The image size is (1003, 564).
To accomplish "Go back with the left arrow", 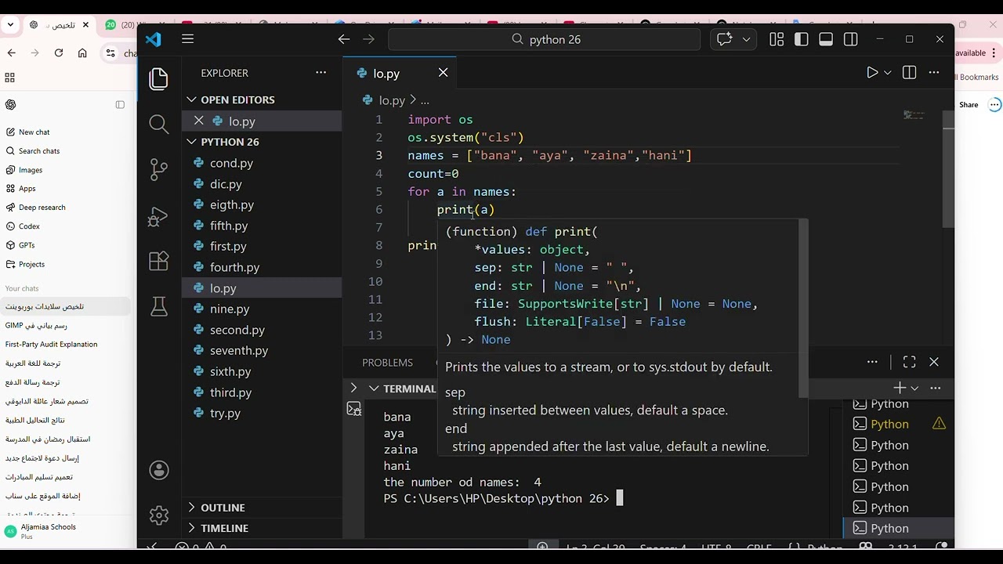I will pyautogui.click(x=343, y=39).
